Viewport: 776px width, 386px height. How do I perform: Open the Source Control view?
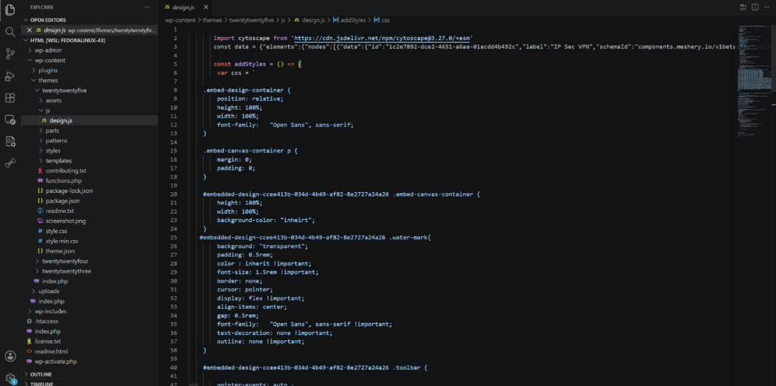point(10,54)
